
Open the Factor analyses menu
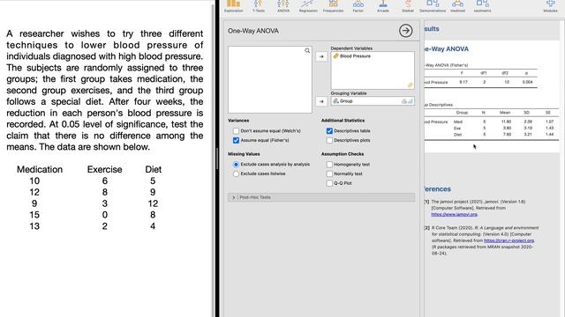[358, 6]
